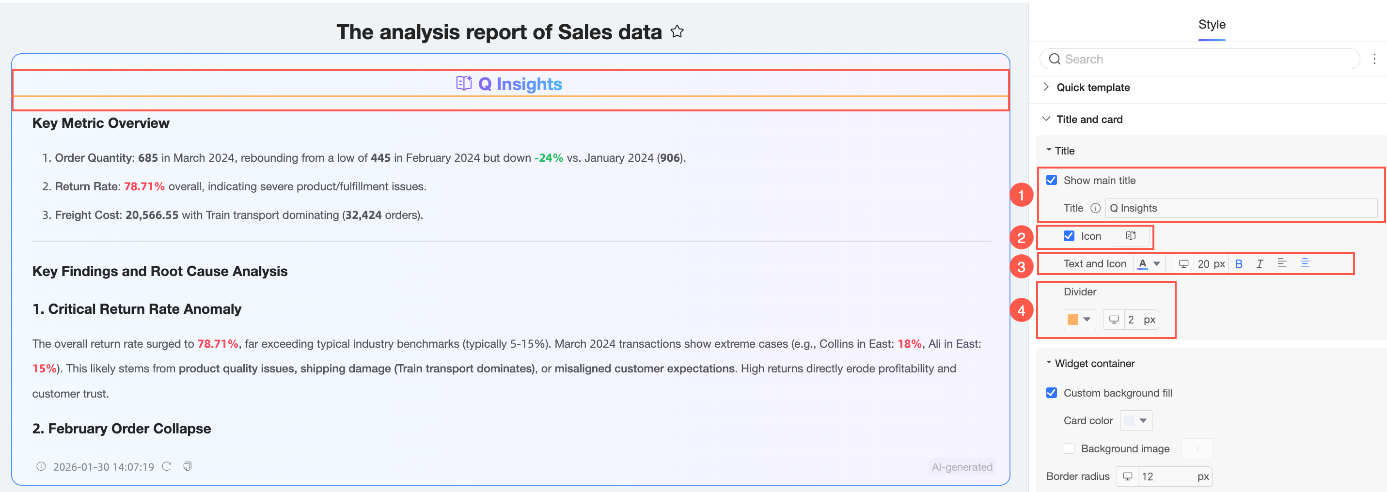Click the refresh icon next to timestamp
1387x492 pixels.
point(167,466)
